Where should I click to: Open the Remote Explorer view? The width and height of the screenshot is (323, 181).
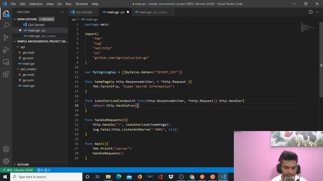pos(6,62)
